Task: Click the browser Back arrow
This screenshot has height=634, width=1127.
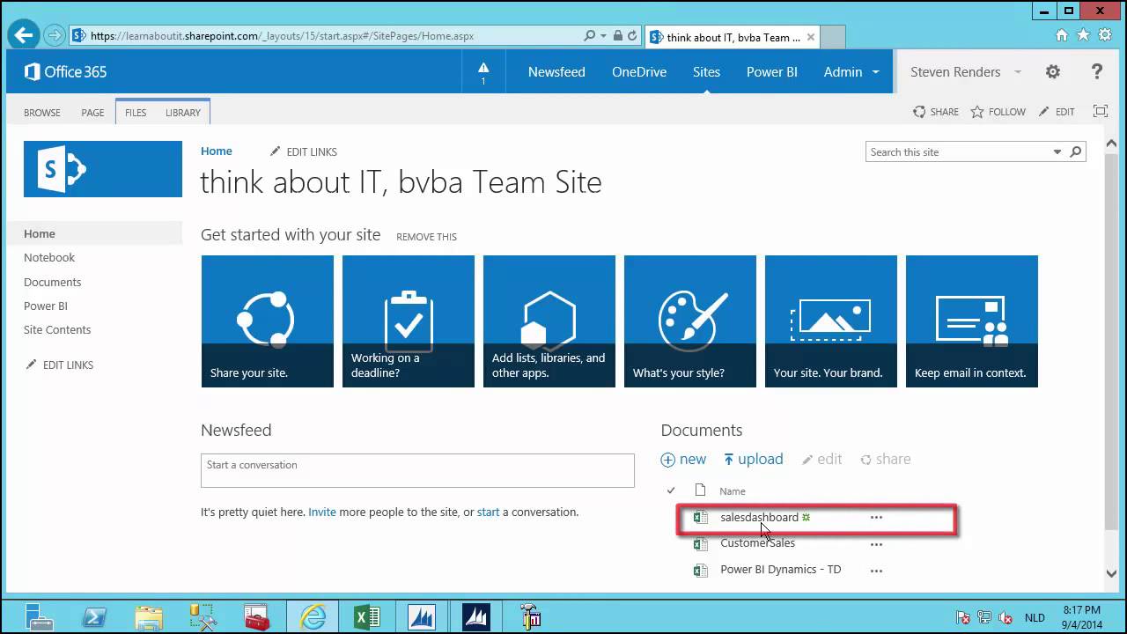Action: (x=24, y=36)
